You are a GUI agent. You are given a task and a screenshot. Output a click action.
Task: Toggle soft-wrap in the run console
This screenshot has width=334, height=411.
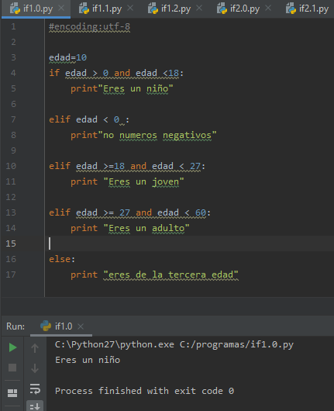tap(35, 389)
